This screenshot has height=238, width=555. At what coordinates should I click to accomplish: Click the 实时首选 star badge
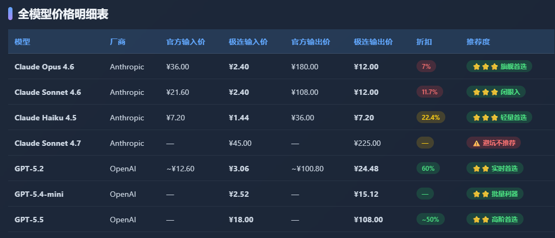(495, 169)
